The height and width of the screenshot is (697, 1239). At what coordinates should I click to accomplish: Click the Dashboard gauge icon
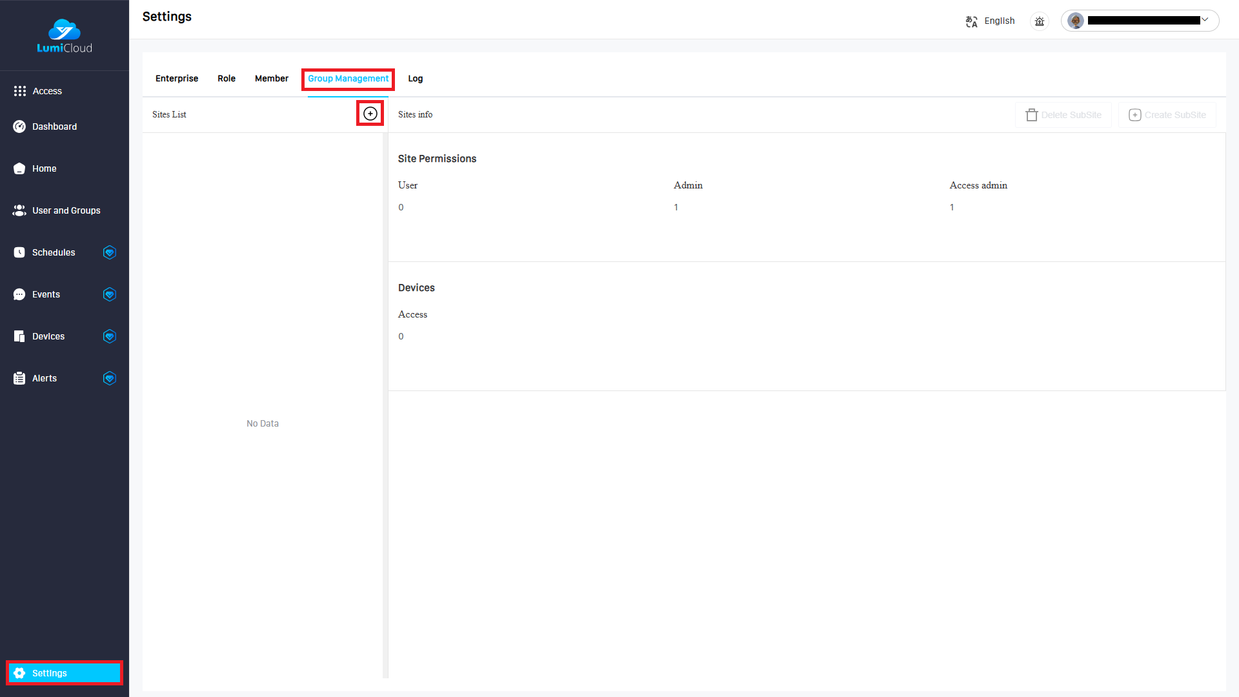[19, 126]
